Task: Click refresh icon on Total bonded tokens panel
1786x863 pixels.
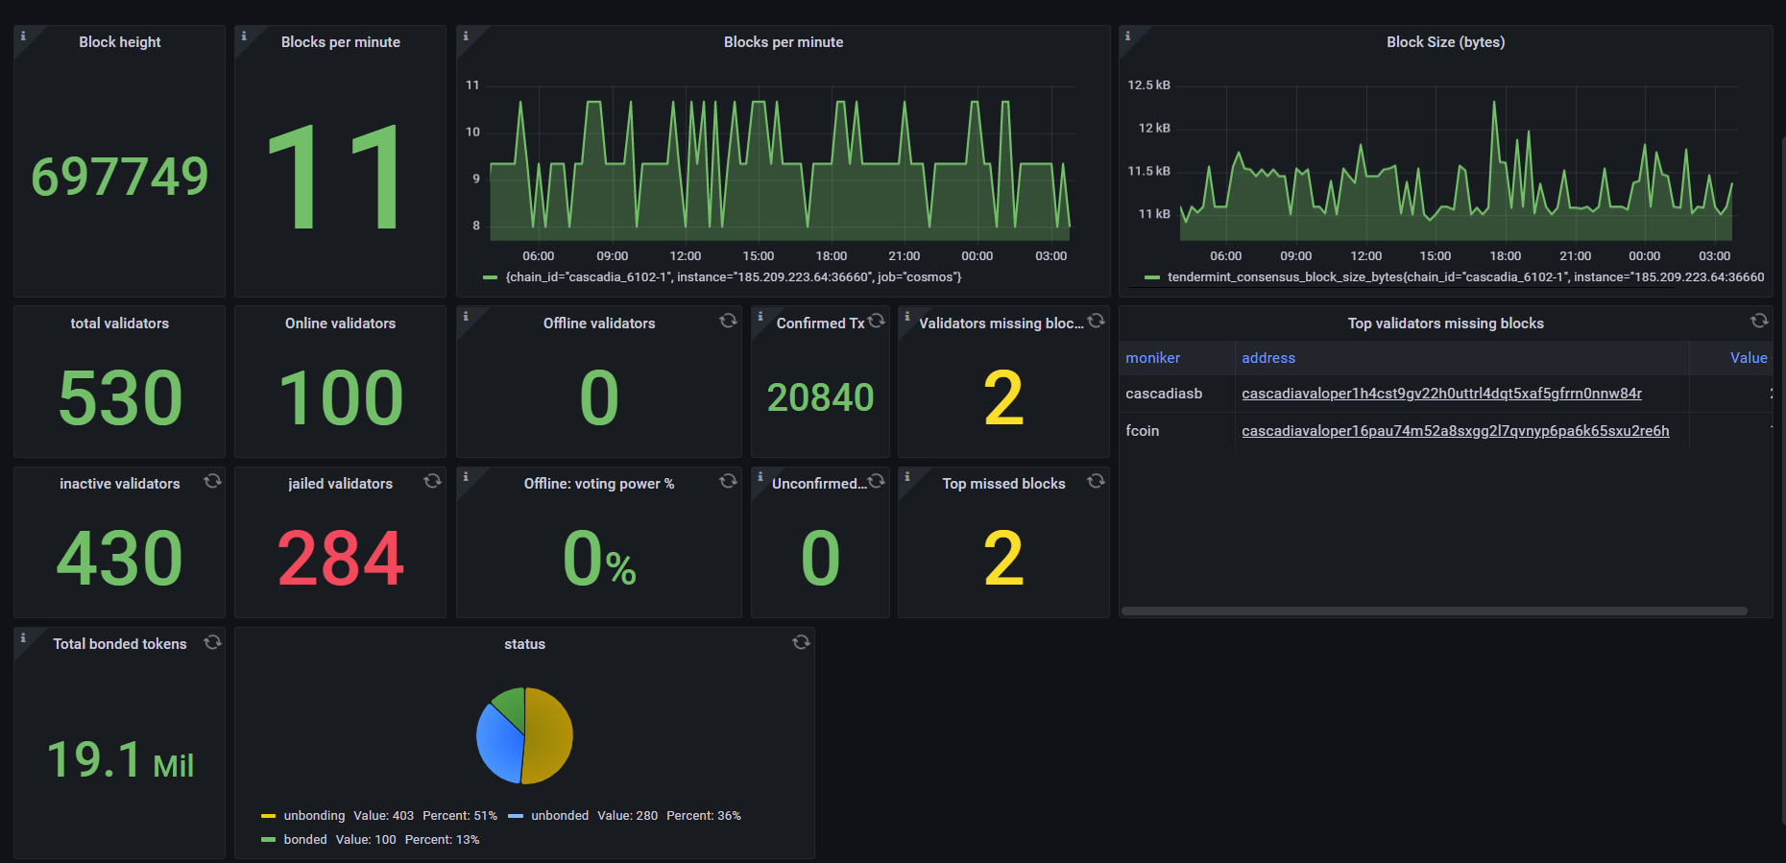Action: tap(212, 642)
